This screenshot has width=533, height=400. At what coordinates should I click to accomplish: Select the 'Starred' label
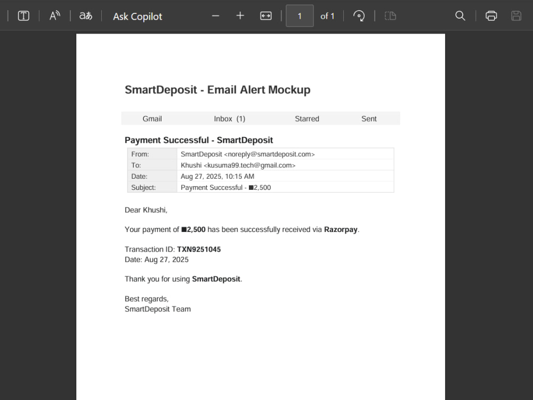point(307,119)
